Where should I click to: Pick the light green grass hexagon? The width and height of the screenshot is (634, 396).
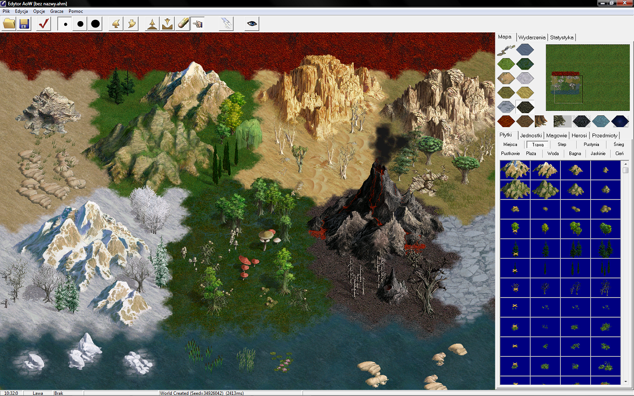pos(506,64)
